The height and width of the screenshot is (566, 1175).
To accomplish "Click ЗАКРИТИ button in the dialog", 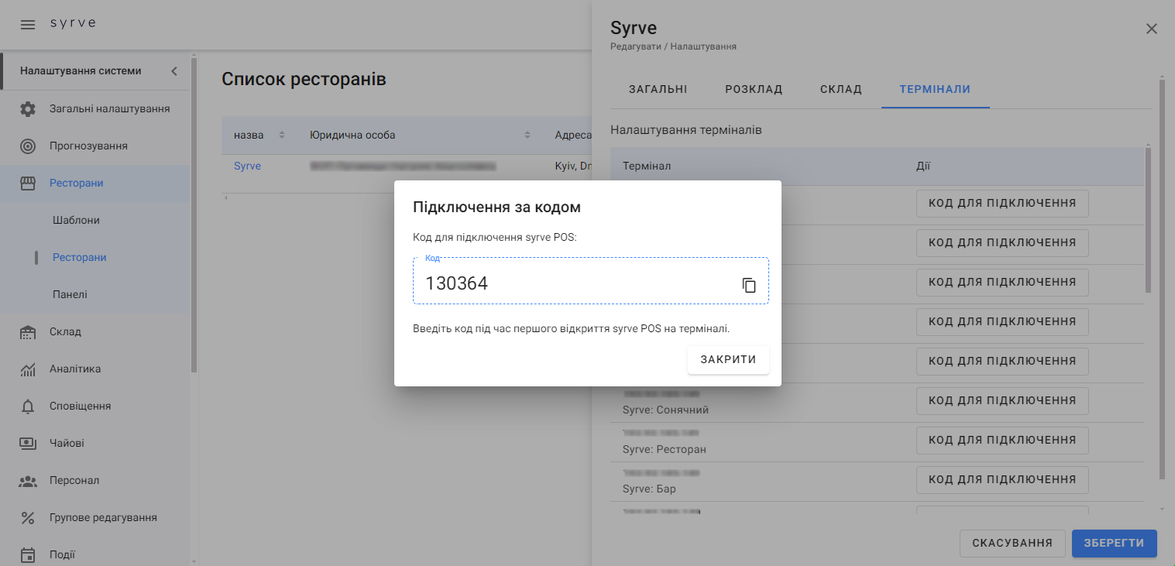I will tap(728, 360).
